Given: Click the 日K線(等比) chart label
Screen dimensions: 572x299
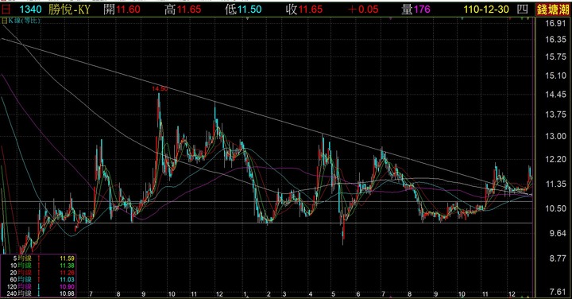Looking at the screenshot, I should (21, 21).
